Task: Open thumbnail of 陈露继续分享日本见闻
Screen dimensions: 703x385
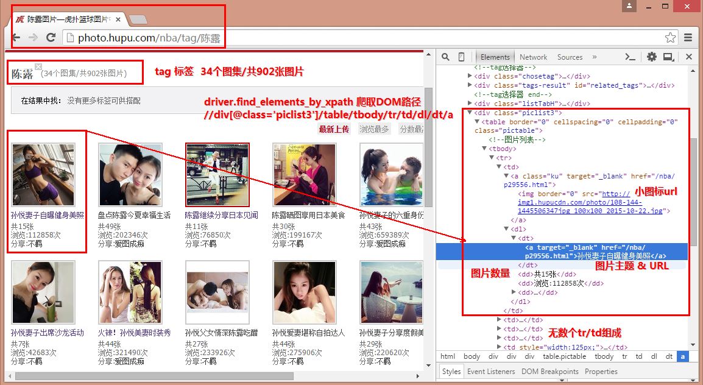Action: (217, 175)
